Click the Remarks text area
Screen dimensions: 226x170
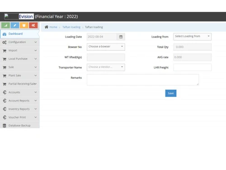click(143, 80)
